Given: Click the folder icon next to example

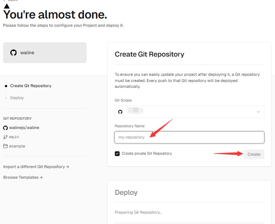Looking at the screenshot, I should coord(5,146).
